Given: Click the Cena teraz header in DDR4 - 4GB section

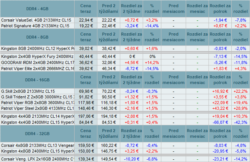Looking at the screenshot, I should (x=86, y=9).
